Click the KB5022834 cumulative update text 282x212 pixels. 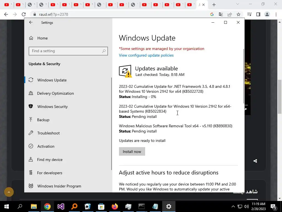tap(175, 109)
